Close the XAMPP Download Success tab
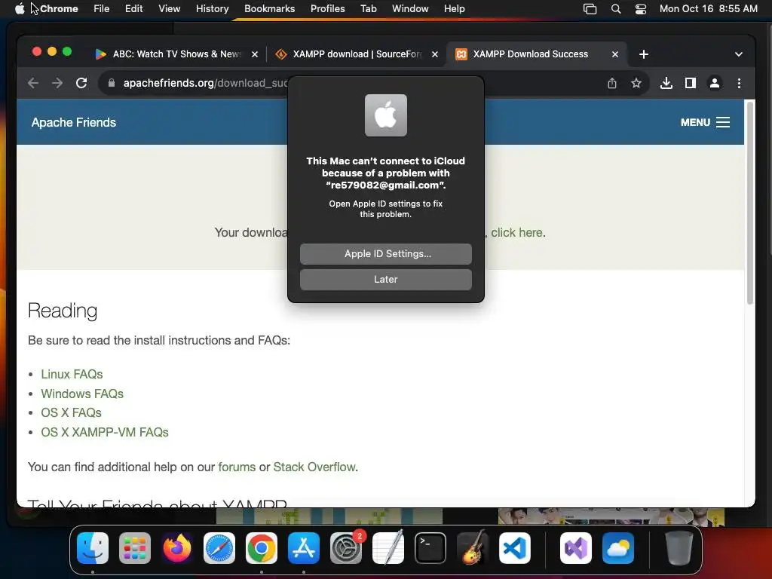The height and width of the screenshot is (579, 772). click(615, 54)
